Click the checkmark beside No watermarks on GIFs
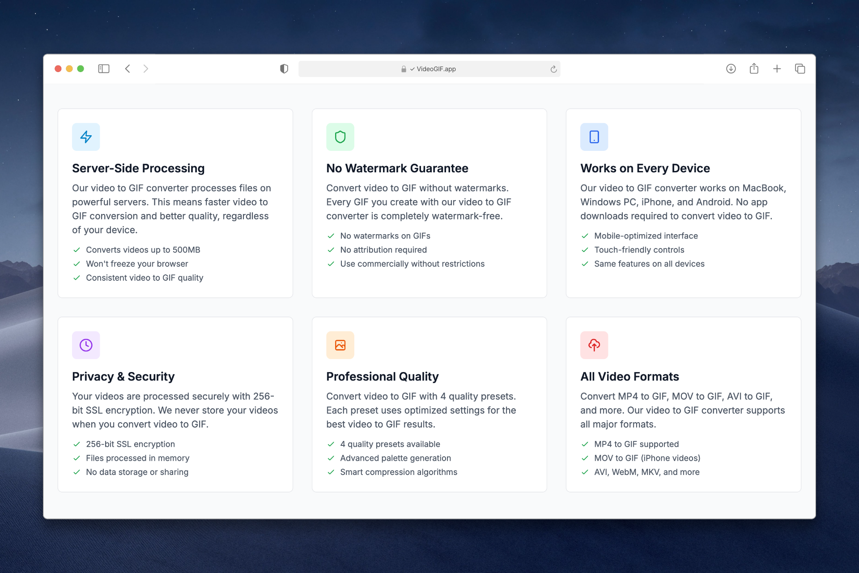The width and height of the screenshot is (859, 573). click(x=331, y=236)
